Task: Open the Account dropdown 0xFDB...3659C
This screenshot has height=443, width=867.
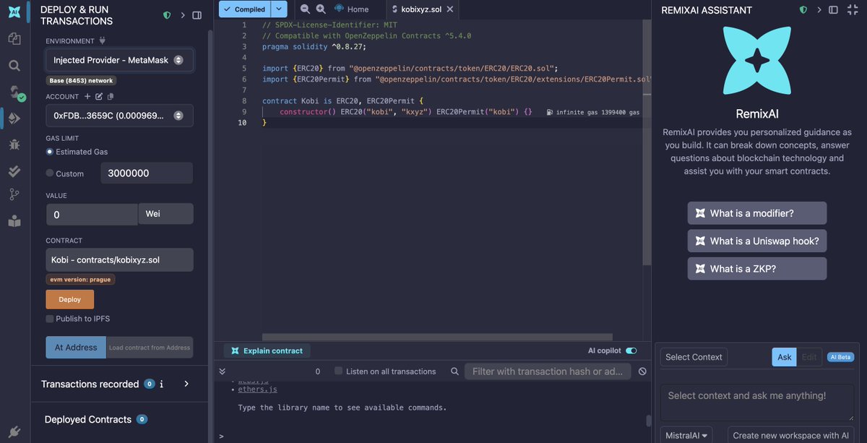Action: tap(119, 116)
